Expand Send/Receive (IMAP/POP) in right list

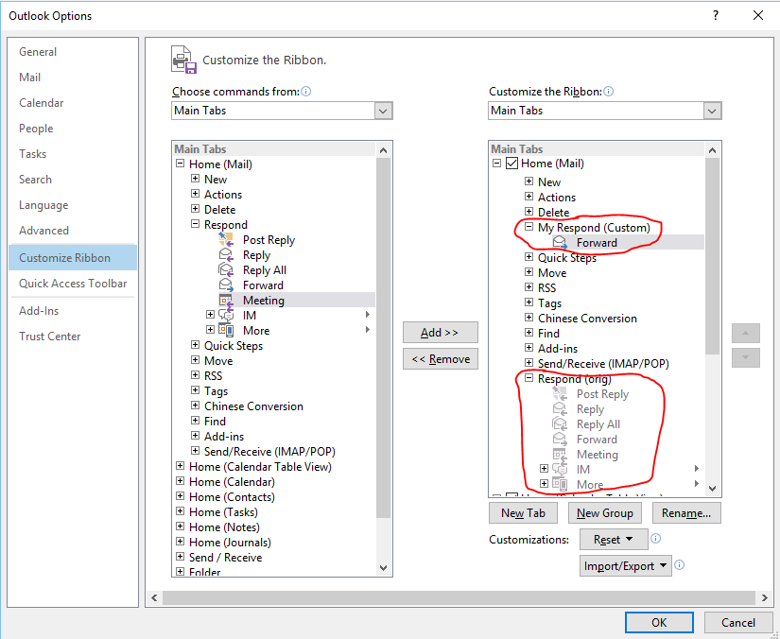[x=529, y=363]
